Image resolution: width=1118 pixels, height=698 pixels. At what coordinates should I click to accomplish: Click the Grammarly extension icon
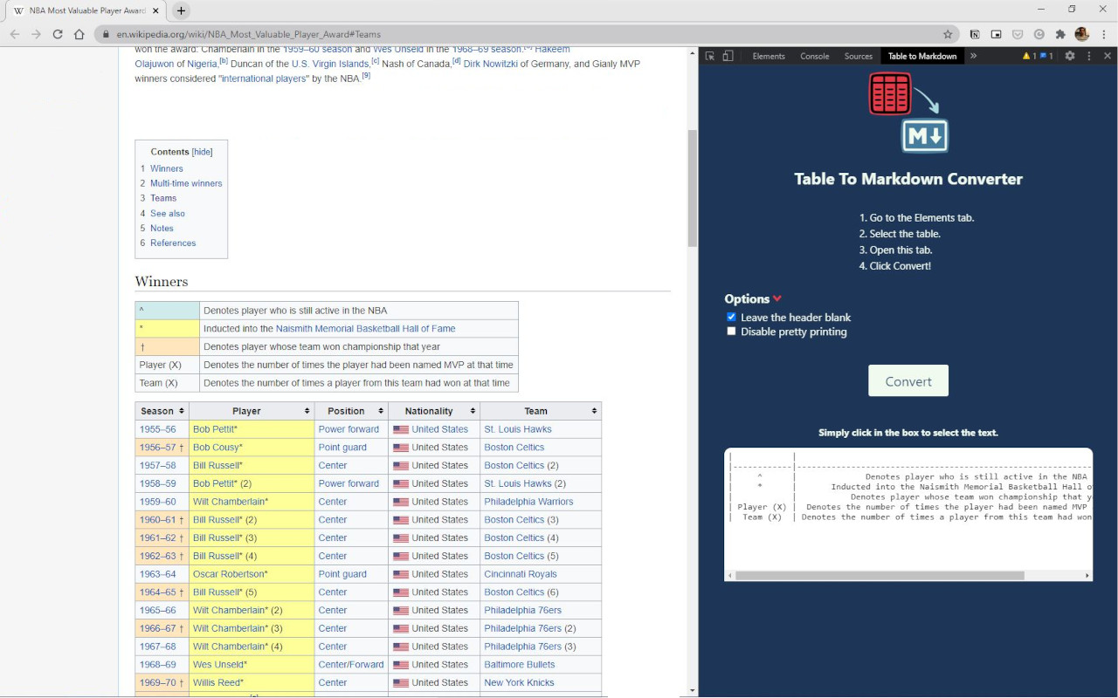(1039, 34)
